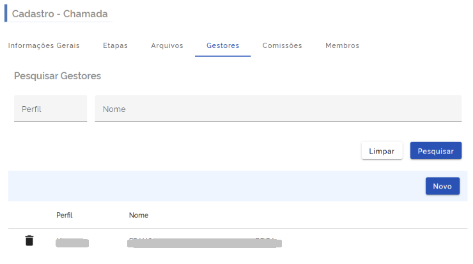This screenshot has width=473, height=264.
Task: Sort by the Perfil column header
Action: tap(65, 215)
